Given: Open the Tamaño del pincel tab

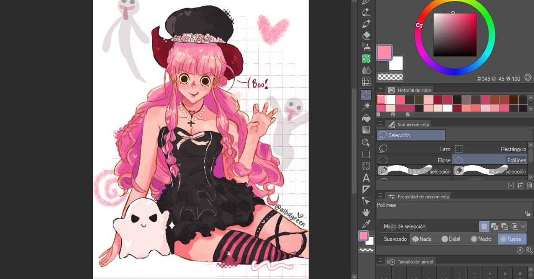Looking at the screenshot, I should (410, 262).
